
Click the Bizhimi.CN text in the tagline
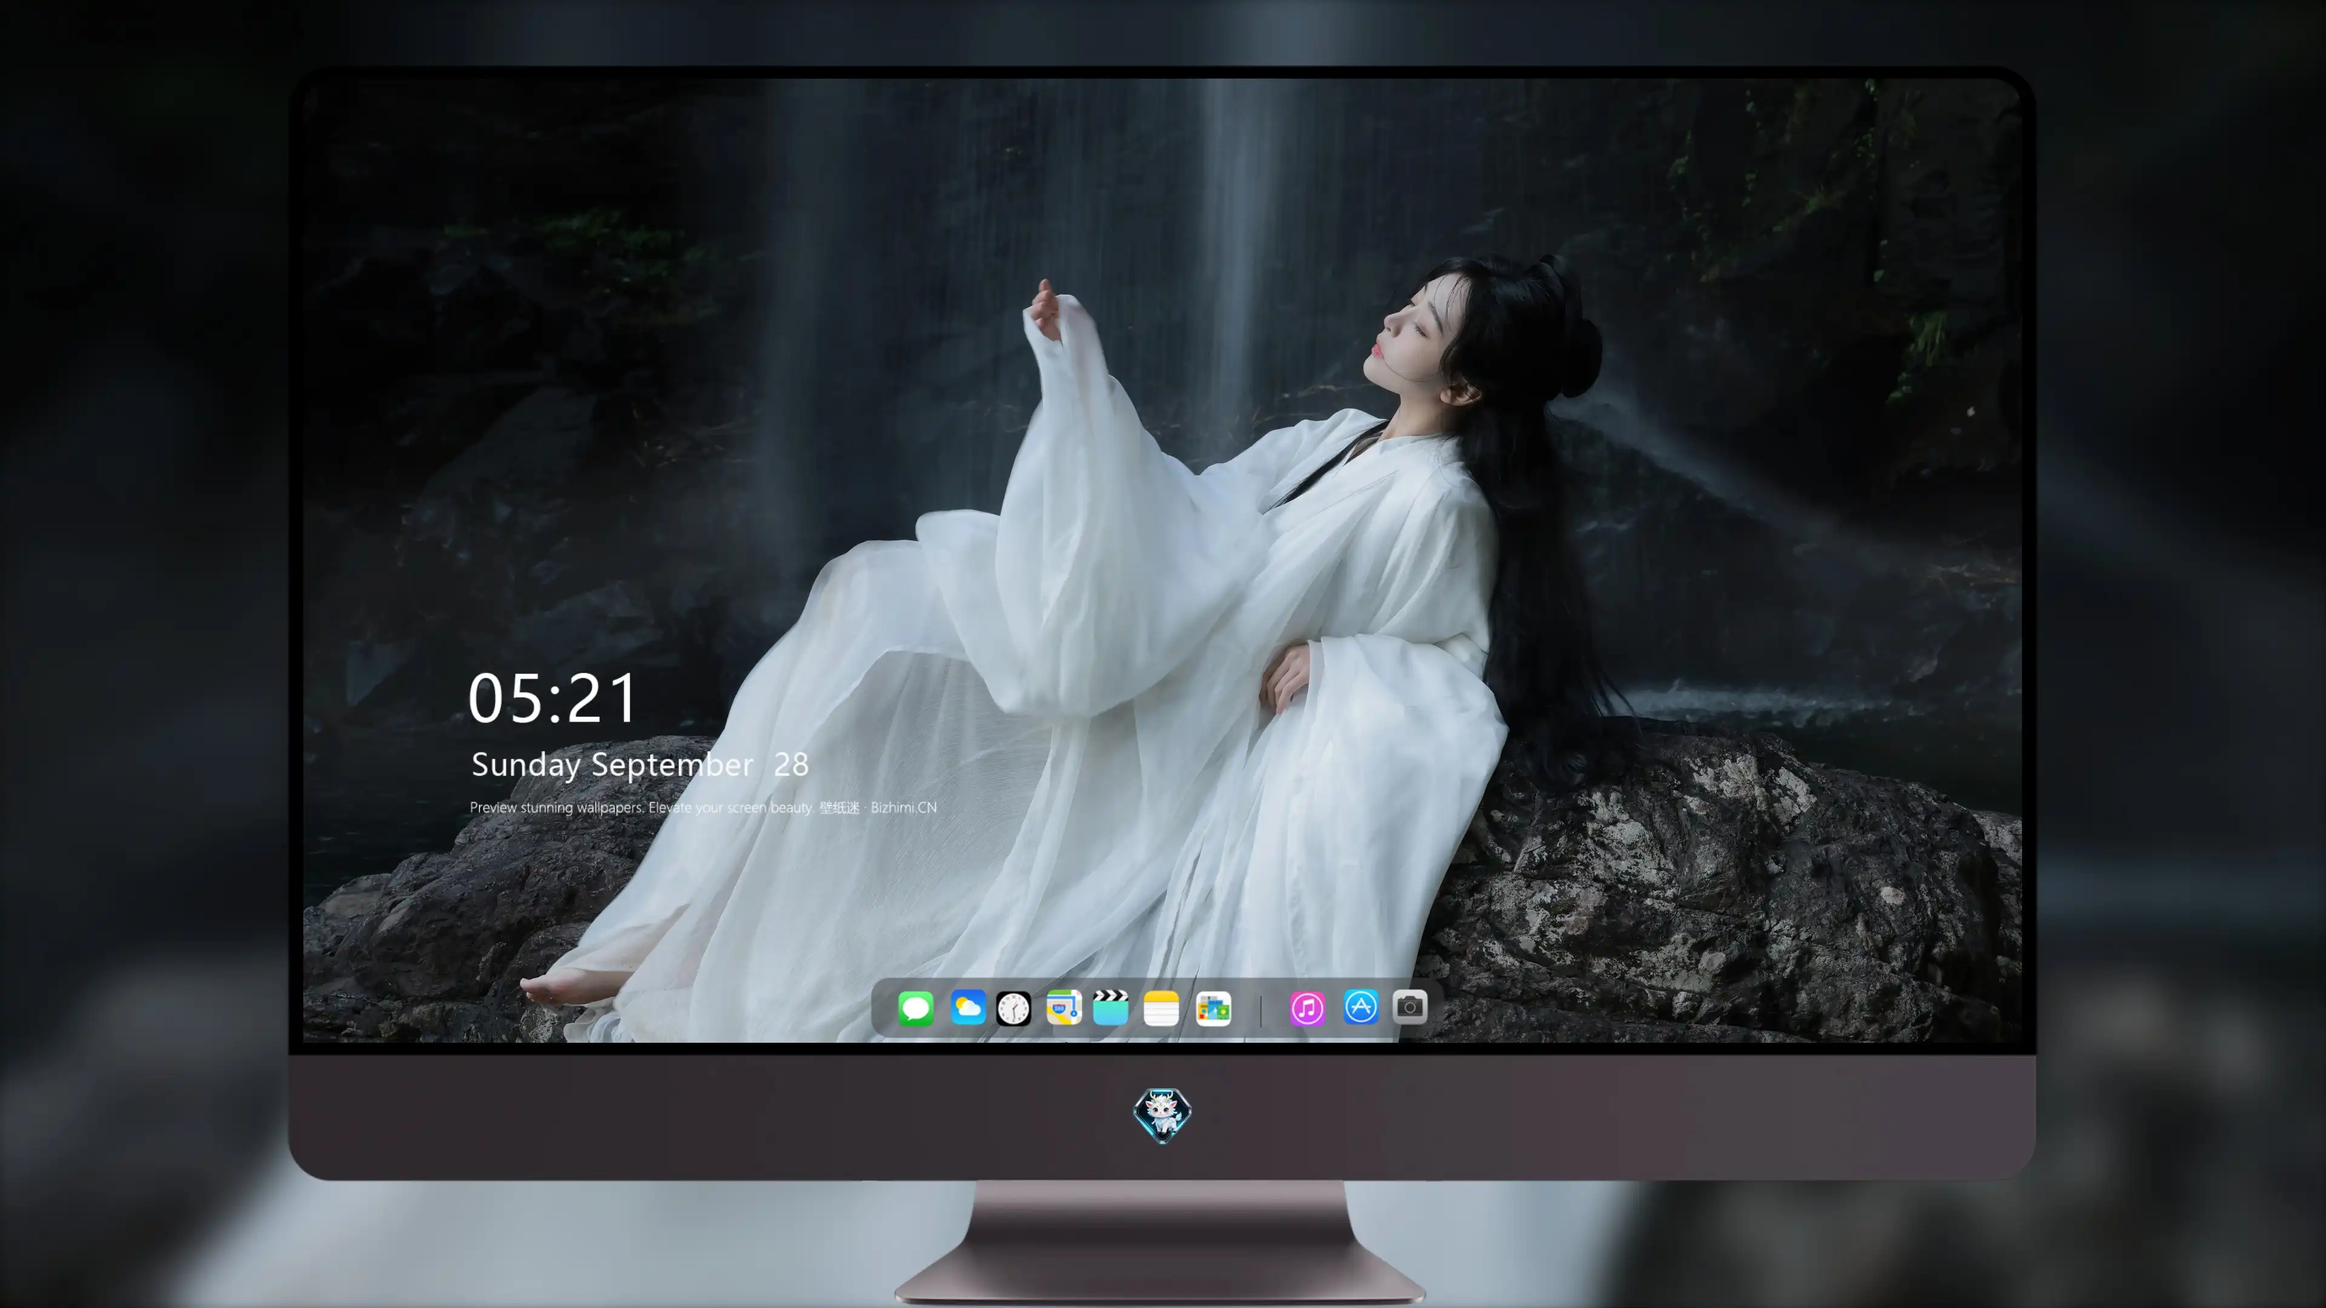(904, 808)
